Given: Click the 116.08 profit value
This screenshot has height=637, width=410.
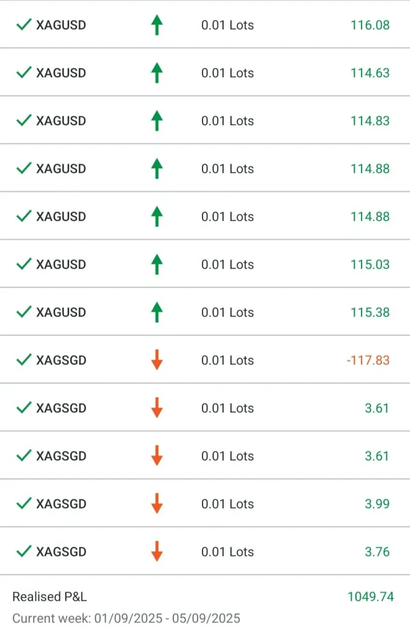Looking at the screenshot, I should coord(370,26).
